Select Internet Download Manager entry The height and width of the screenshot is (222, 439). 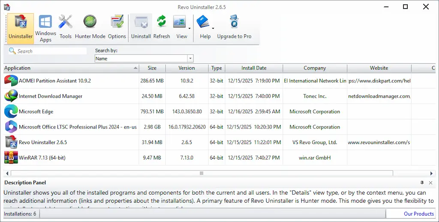(51, 96)
